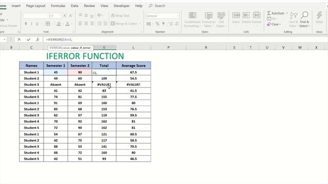Screen dimensions: 328x184
Task: Open the font size dropdown
Action: (x=60, y=16)
